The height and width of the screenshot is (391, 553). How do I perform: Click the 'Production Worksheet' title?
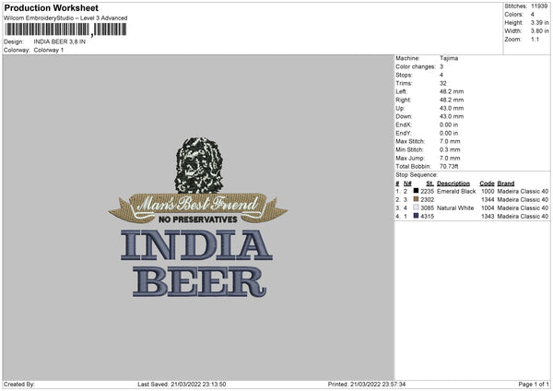click(x=51, y=7)
